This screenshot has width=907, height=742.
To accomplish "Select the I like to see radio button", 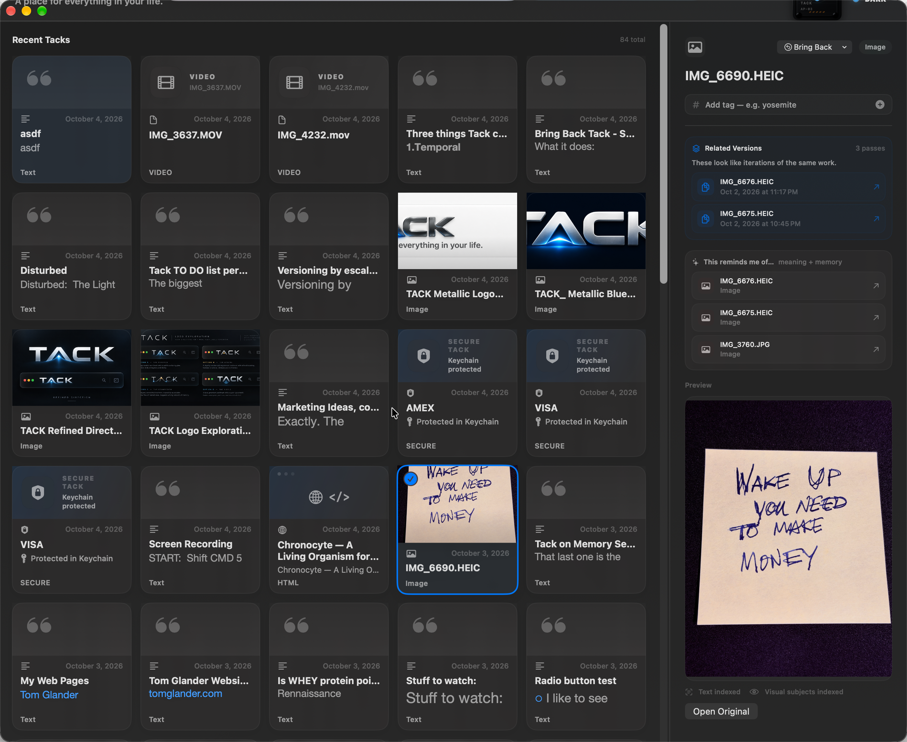I will click(539, 698).
